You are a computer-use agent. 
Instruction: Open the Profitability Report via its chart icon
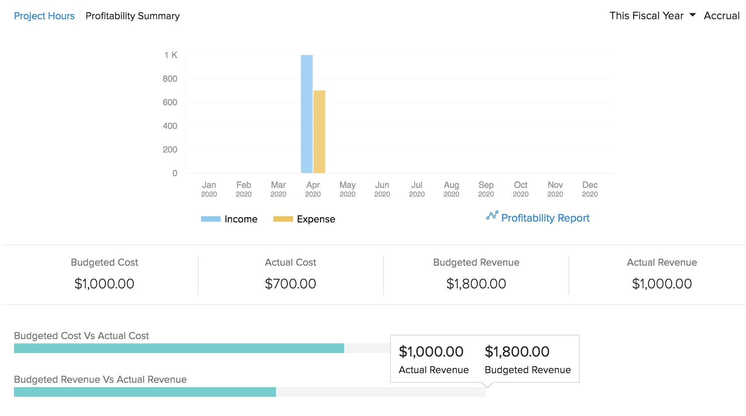493,216
